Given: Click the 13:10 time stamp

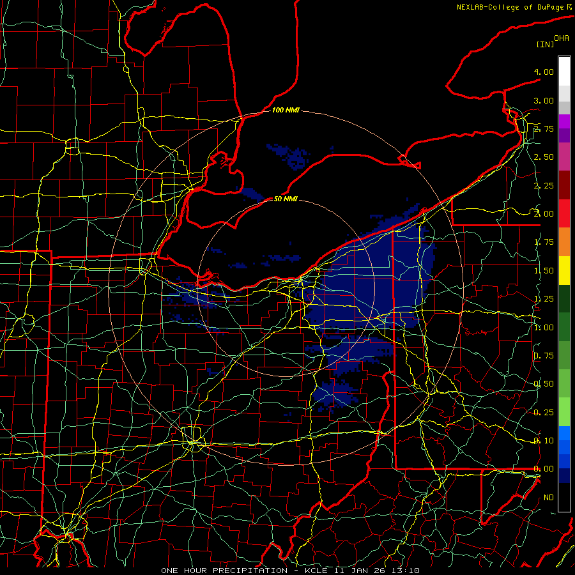Looking at the screenshot, I should click(407, 571).
